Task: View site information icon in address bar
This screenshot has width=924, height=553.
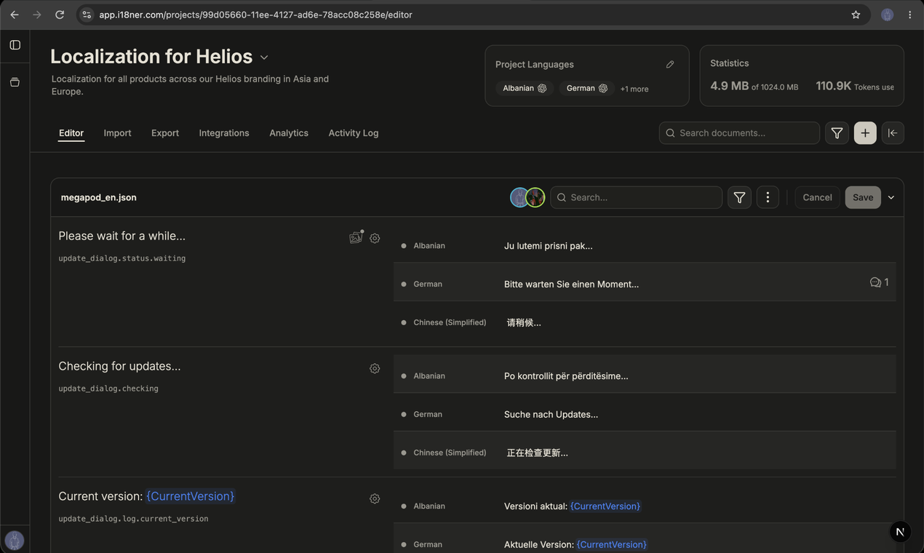Action: 87,15
